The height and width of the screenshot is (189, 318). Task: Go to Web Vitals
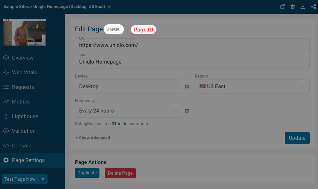33,73
